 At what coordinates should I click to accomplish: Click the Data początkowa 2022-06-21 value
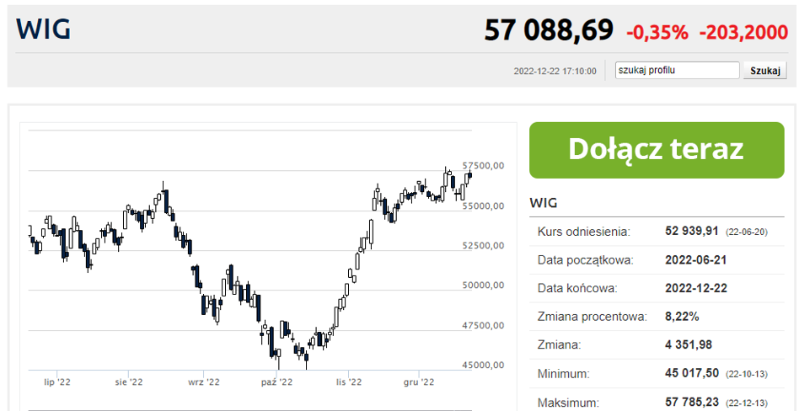click(x=696, y=260)
